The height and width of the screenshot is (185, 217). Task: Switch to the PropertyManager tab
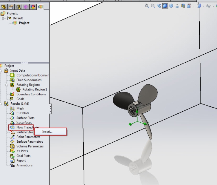tap(11, 7)
